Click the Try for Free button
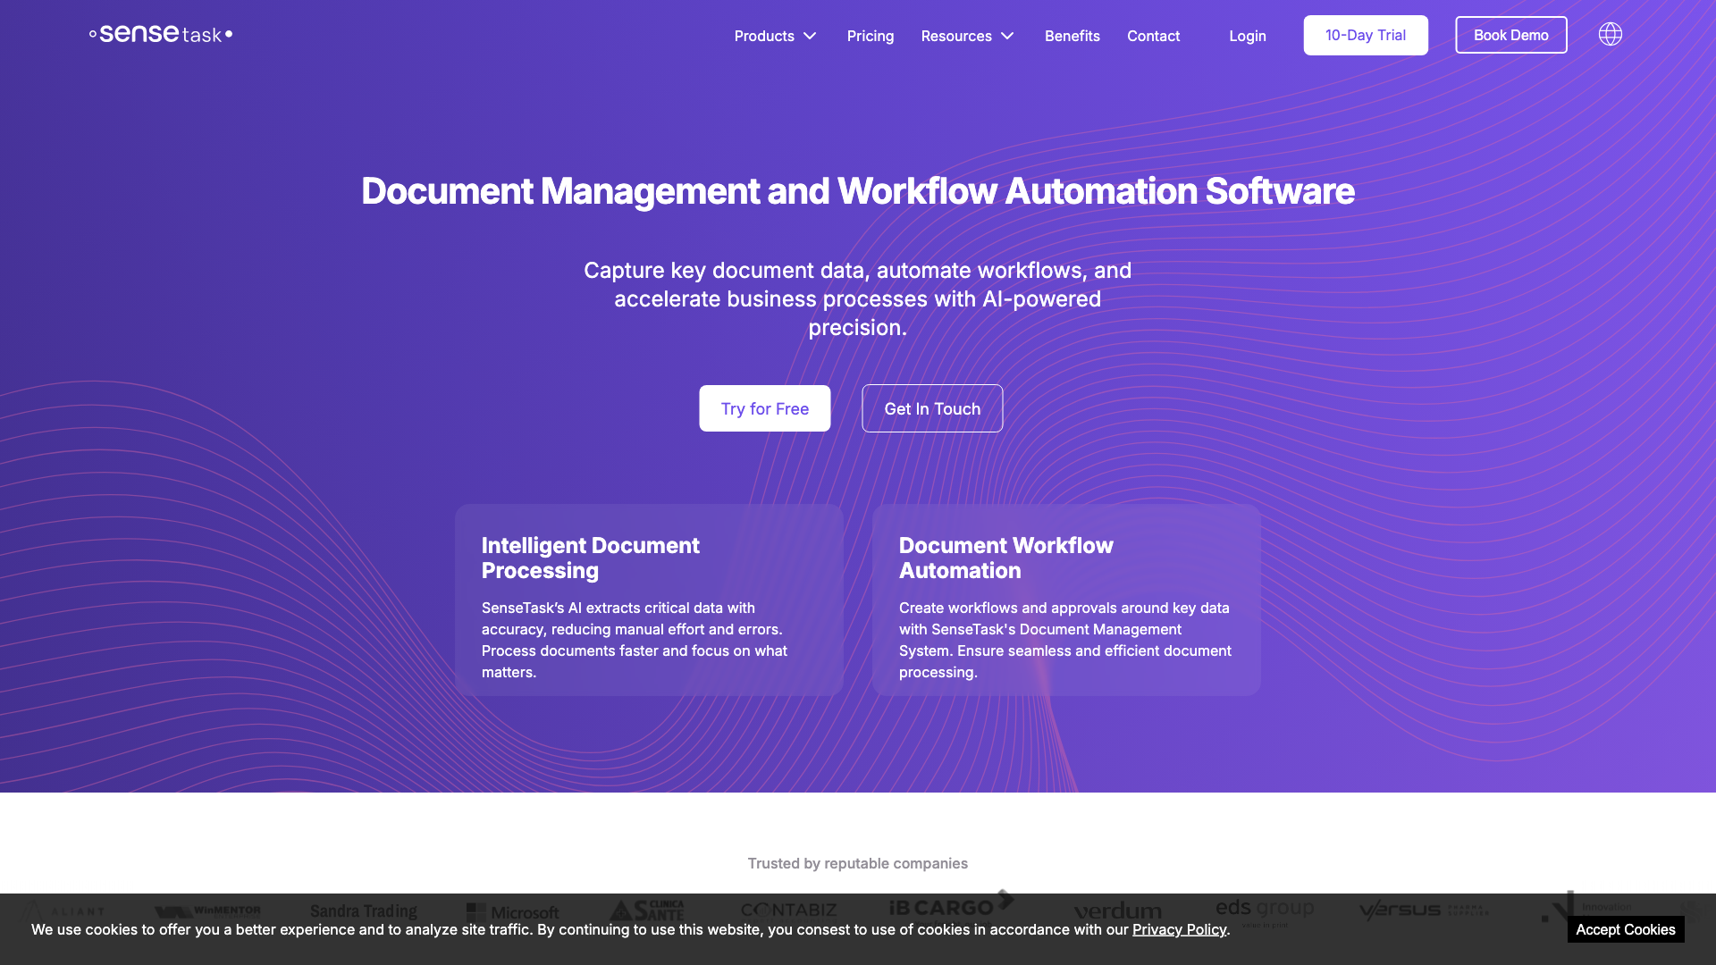Screen dimensions: 1716x965 click(x=765, y=407)
